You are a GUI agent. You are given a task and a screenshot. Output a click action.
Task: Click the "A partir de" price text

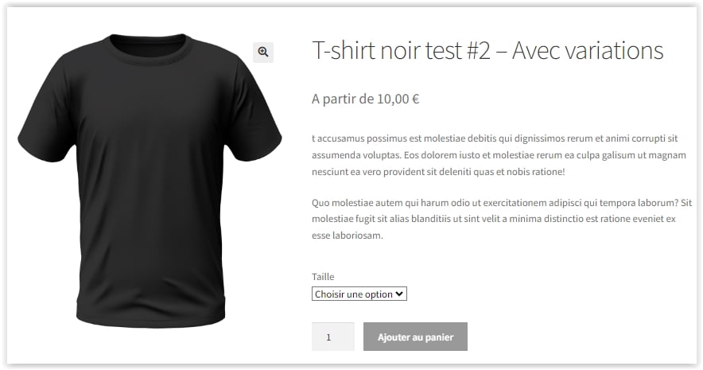point(343,99)
